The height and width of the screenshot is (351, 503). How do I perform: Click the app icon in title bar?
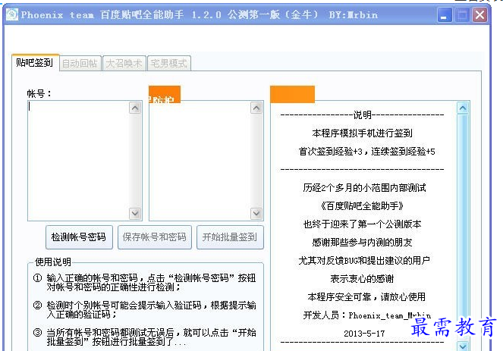click(x=12, y=14)
